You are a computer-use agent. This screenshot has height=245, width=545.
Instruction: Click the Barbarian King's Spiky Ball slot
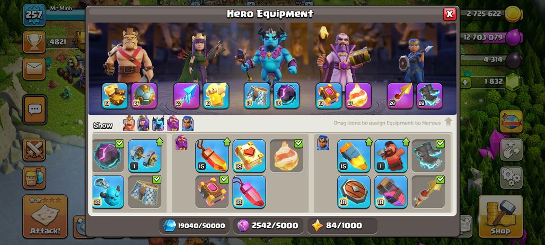click(x=144, y=95)
